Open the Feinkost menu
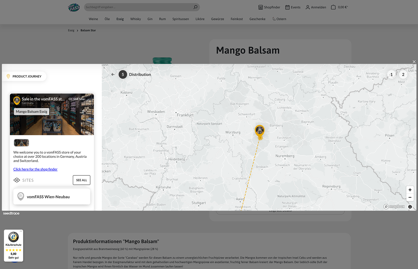The image size is (418, 269). point(237,19)
